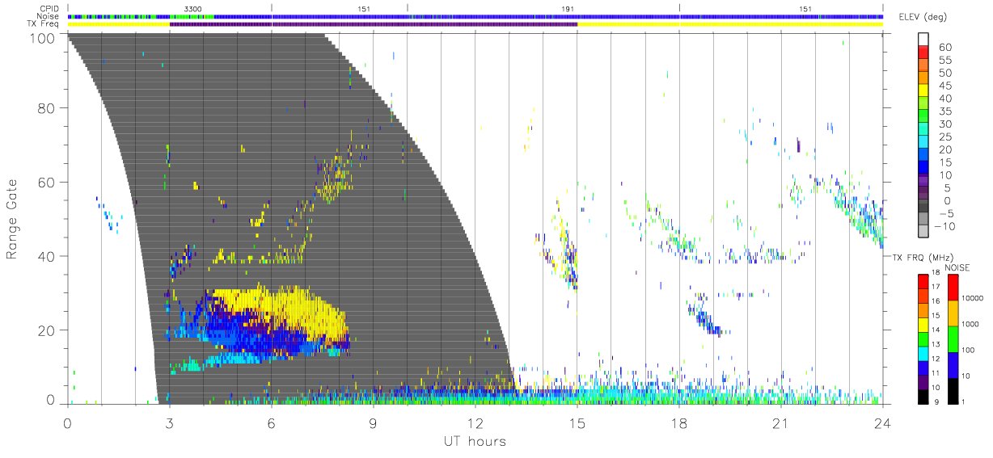Click the ELEV swatch between 30 and 35
Image resolution: width=993 pixels, height=458 pixels.
pos(924,117)
